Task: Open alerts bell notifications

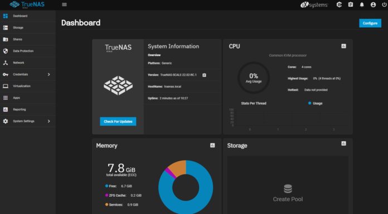Action: click(362, 4)
